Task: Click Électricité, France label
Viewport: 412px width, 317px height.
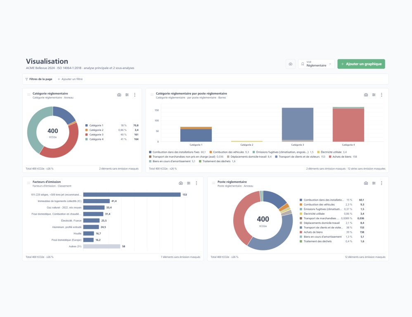Action: 71,220
